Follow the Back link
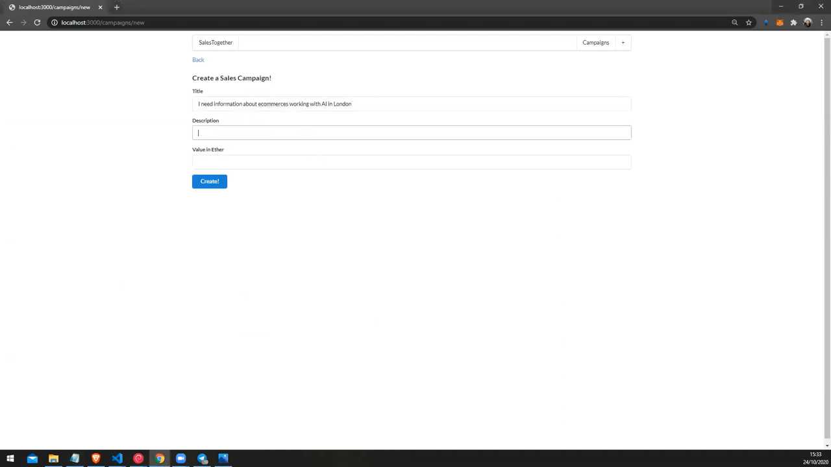This screenshot has width=831, height=467. [x=198, y=60]
